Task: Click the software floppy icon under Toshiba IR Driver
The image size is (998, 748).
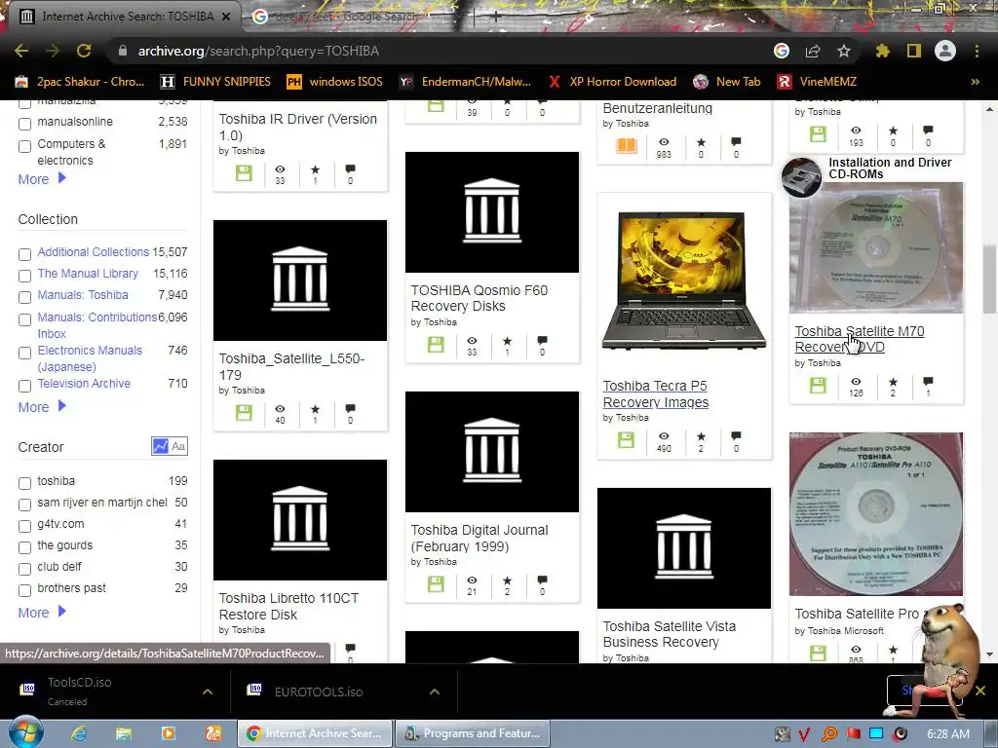Action: (244, 173)
